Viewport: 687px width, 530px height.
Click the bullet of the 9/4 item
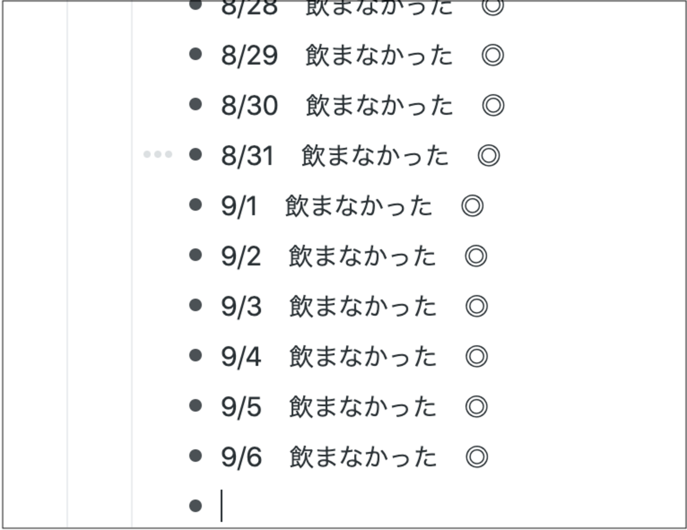(196, 355)
